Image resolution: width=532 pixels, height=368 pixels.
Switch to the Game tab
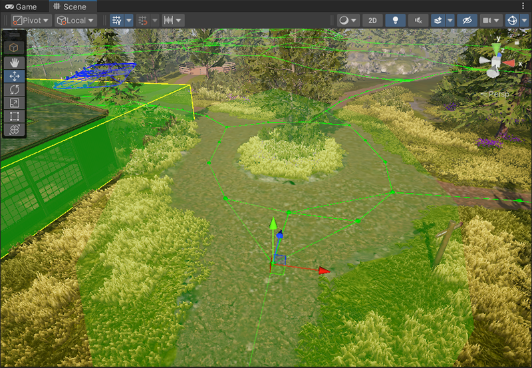(21, 7)
